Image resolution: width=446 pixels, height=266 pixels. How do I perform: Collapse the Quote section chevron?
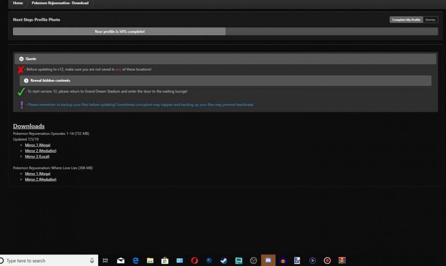pyautogui.click(x=21, y=59)
